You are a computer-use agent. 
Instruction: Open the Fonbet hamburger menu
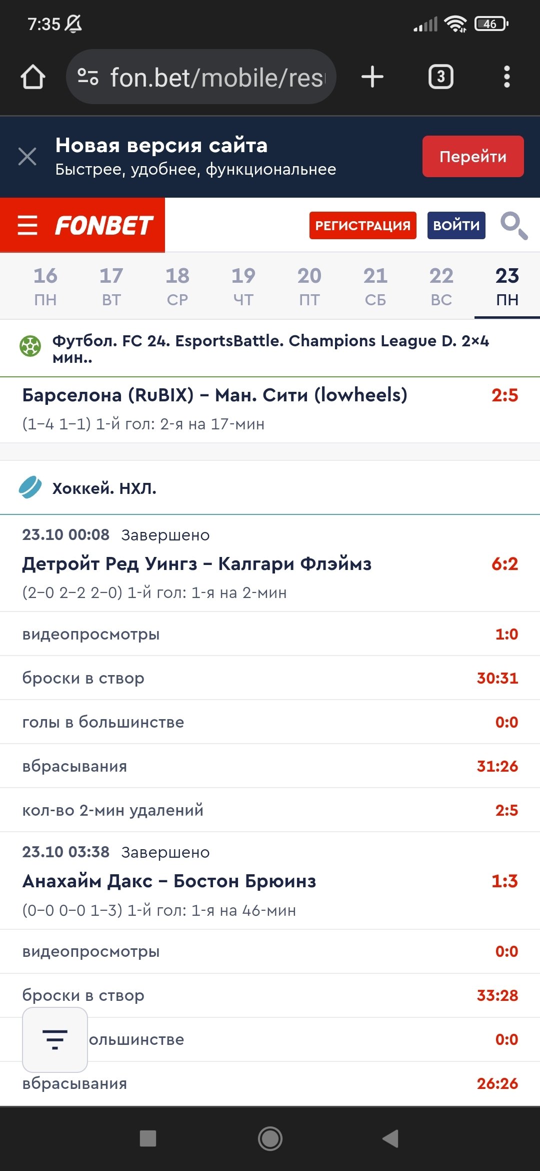pos(27,225)
